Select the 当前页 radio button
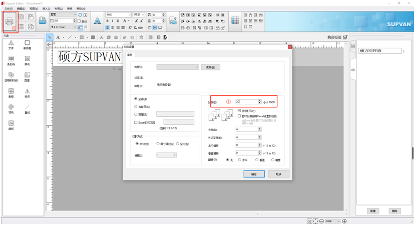415x225 pixels. click(x=136, y=107)
